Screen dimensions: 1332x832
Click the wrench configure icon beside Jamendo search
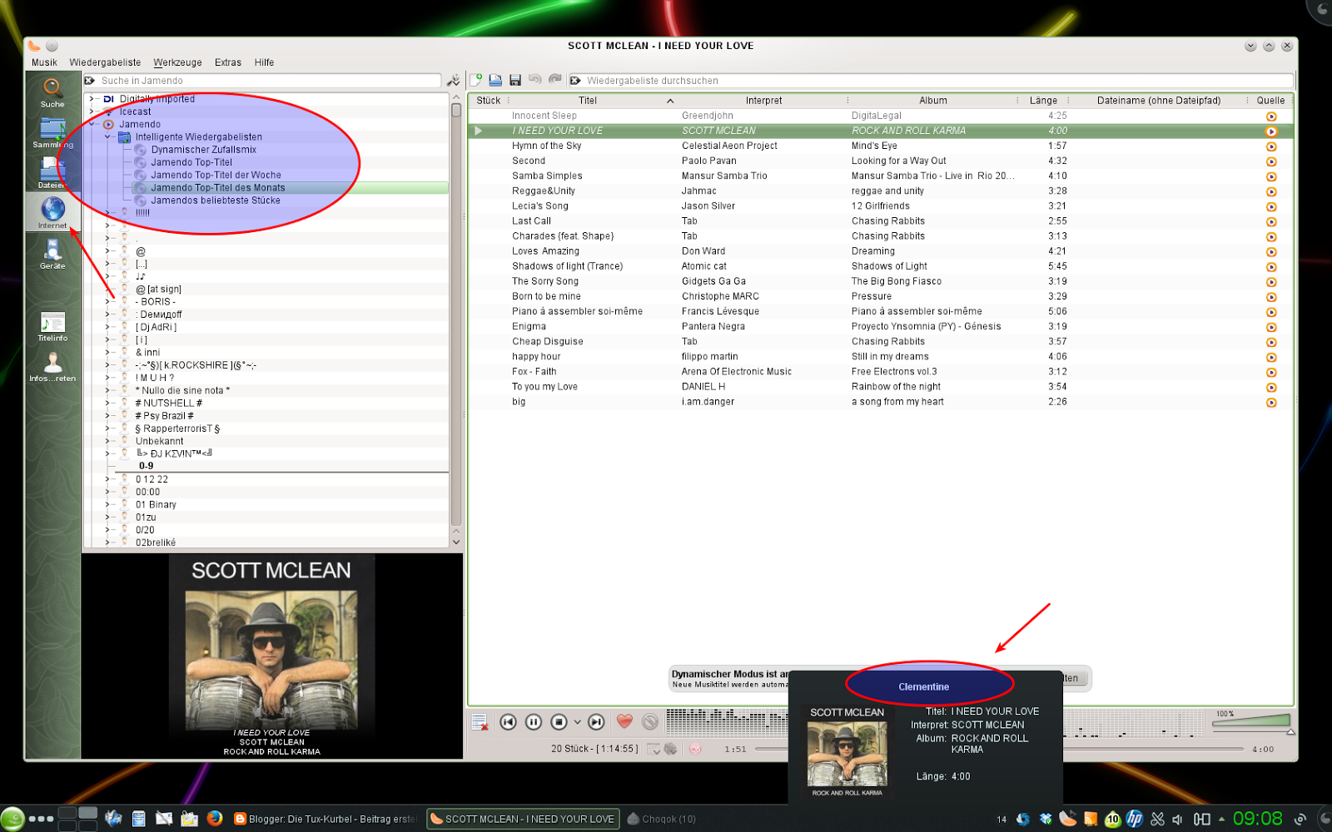click(453, 81)
